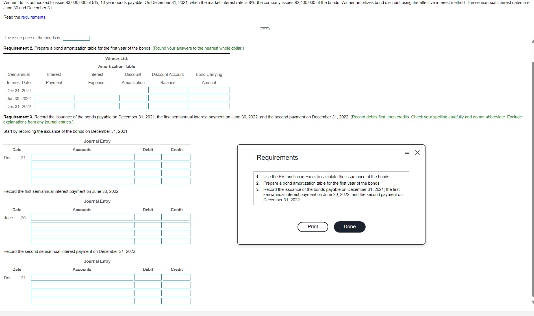Click third account field of issuance entry
This screenshot has width=534, height=316.
coord(82,173)
